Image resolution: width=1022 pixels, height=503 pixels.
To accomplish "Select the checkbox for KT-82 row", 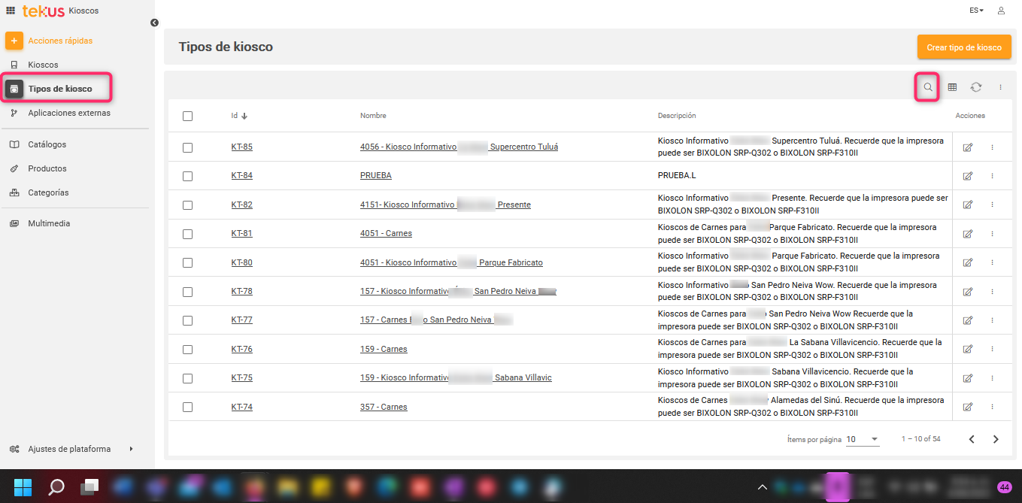I will point(187,205).
